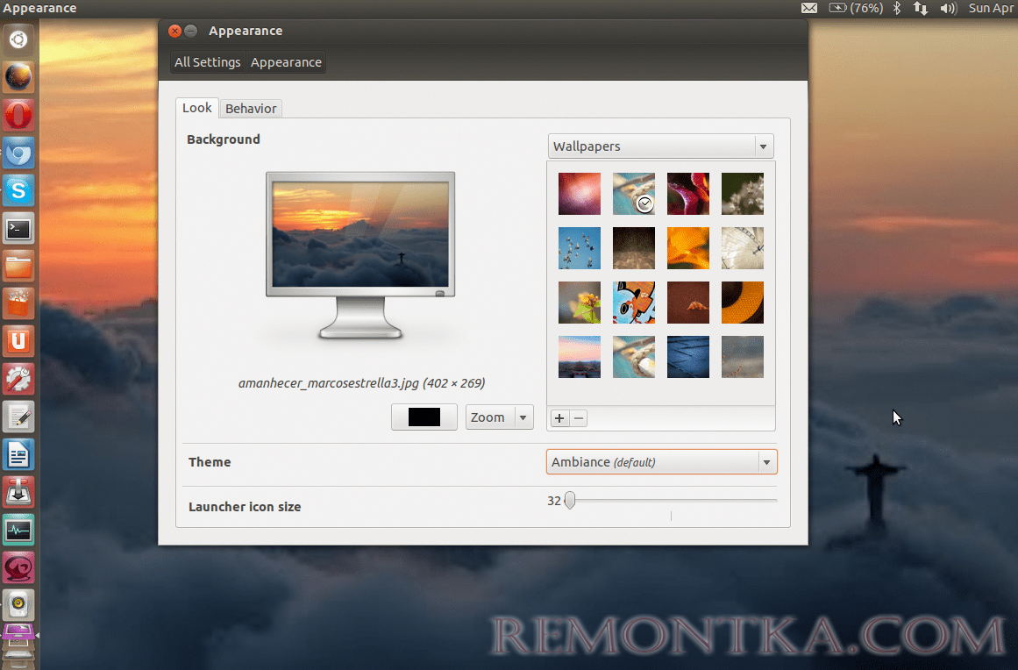The image size is (1018, 670).
Task: Open System Monitor launcher icon
Action: [18, 530]
